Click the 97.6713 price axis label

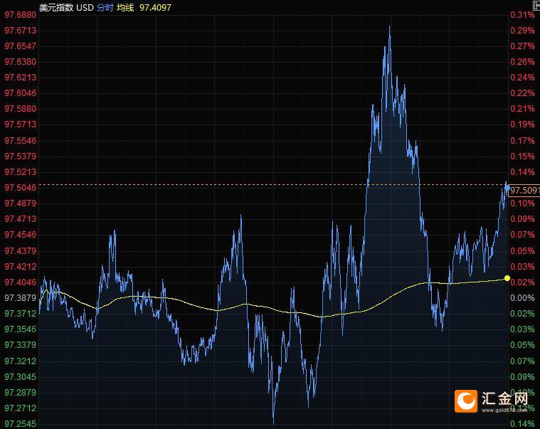(21, 31)
